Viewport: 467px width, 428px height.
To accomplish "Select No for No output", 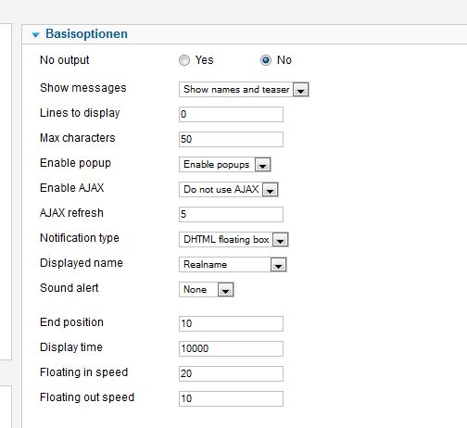I will coord(266,60).
